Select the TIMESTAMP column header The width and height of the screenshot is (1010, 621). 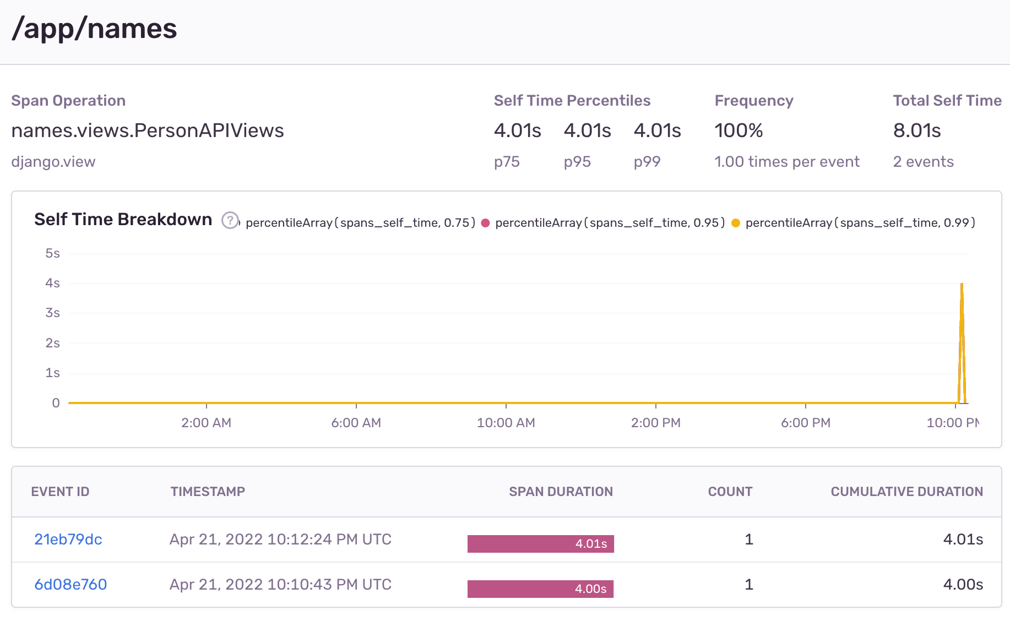pyautogui.click(x=208, y=492)
